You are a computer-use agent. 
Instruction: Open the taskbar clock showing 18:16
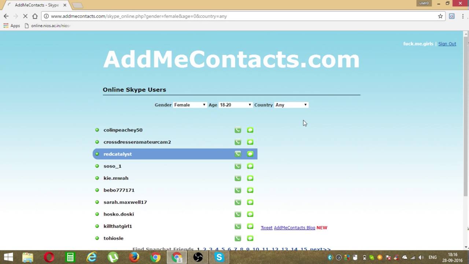pos(453,257)
